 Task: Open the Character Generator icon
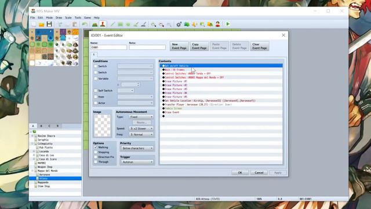[218, 24]
